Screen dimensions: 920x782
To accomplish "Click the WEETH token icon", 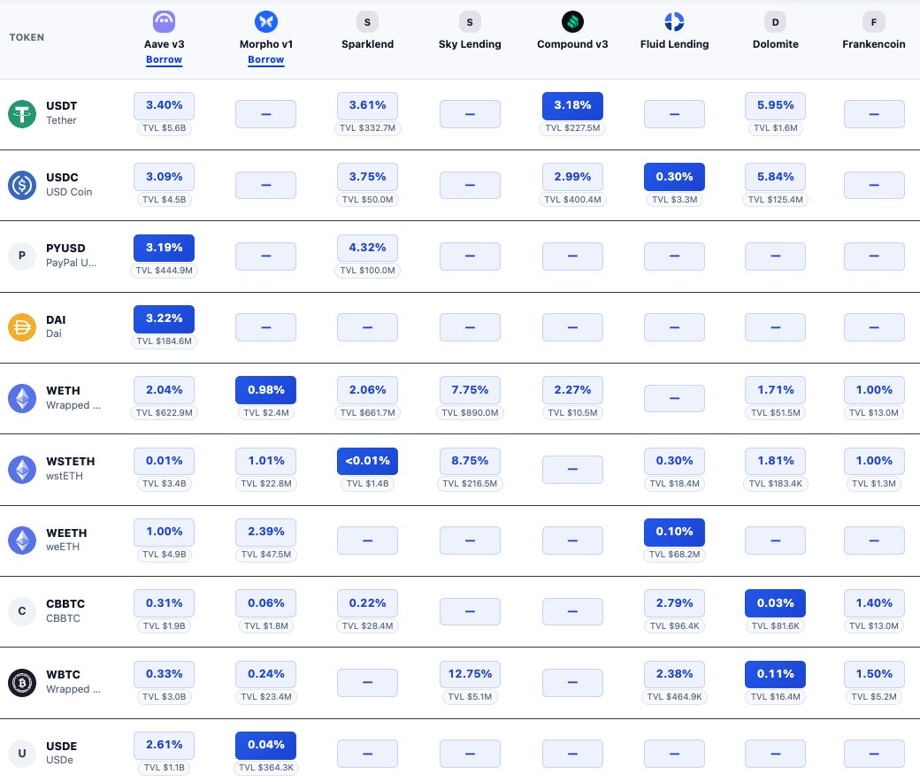I will (x=22, y=540).
